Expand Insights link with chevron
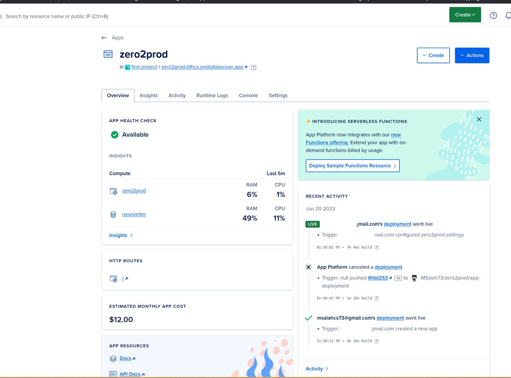Image resolution: width=511 pixels, height=378 pixels. [121, 235]
